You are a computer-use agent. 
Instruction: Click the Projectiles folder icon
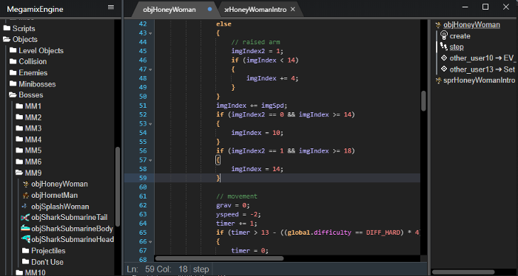click(x=25, y=251)
